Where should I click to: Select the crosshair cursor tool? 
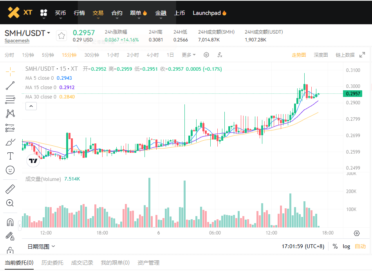tap(10, 71)
